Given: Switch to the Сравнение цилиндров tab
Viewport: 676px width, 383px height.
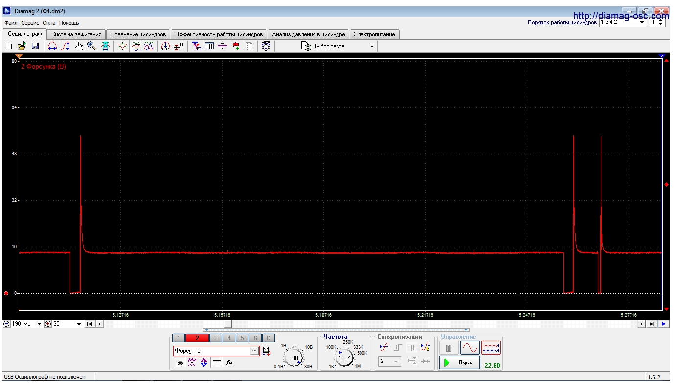Looking at the screenshot, I should [138, 34].
